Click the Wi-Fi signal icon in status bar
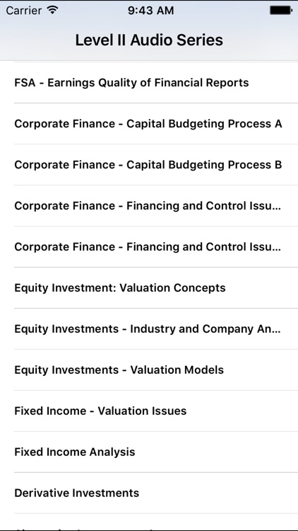 [x=52, y=10]
